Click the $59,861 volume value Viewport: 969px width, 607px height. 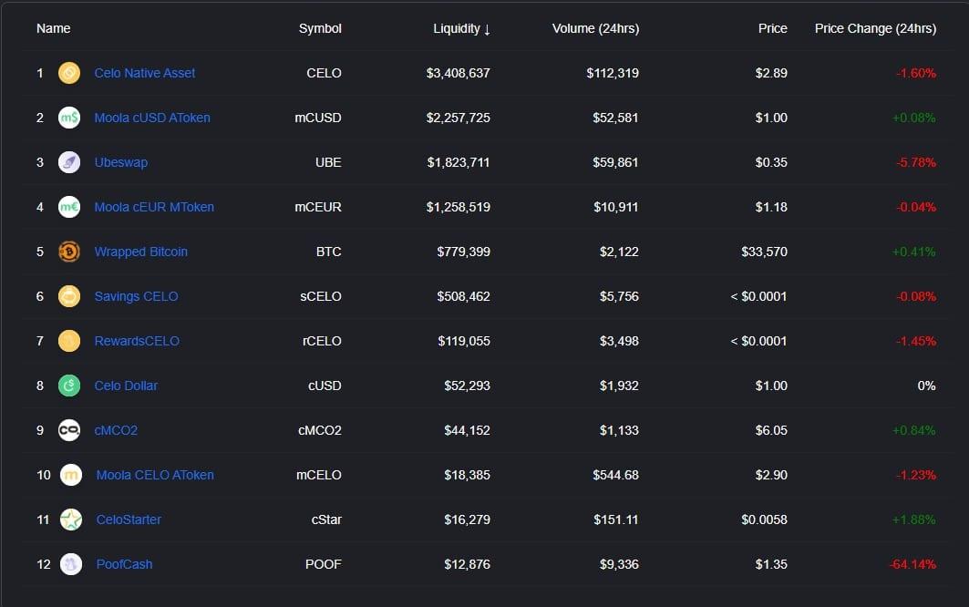pyautogui.click(x=615, y=162)
